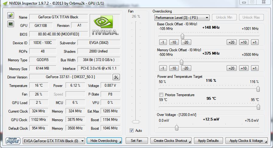Screen dimensions: 273x148
Task: Click the Memory Size value 6144 MB
Action: point(43,68)
